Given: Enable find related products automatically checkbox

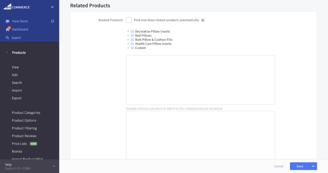Looking at the screenshot, I should (129, 20).
